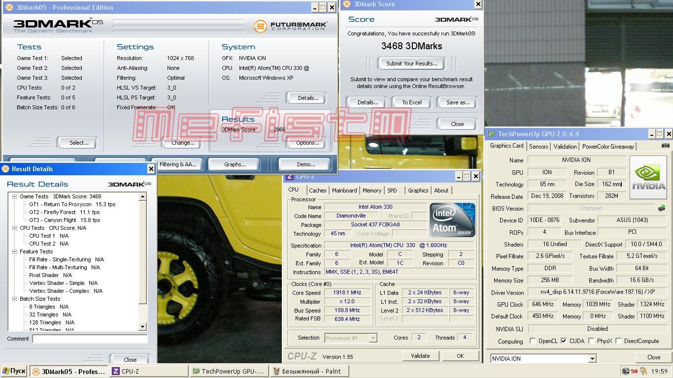Click the CPU-Z Specification field text

point(399,245)
